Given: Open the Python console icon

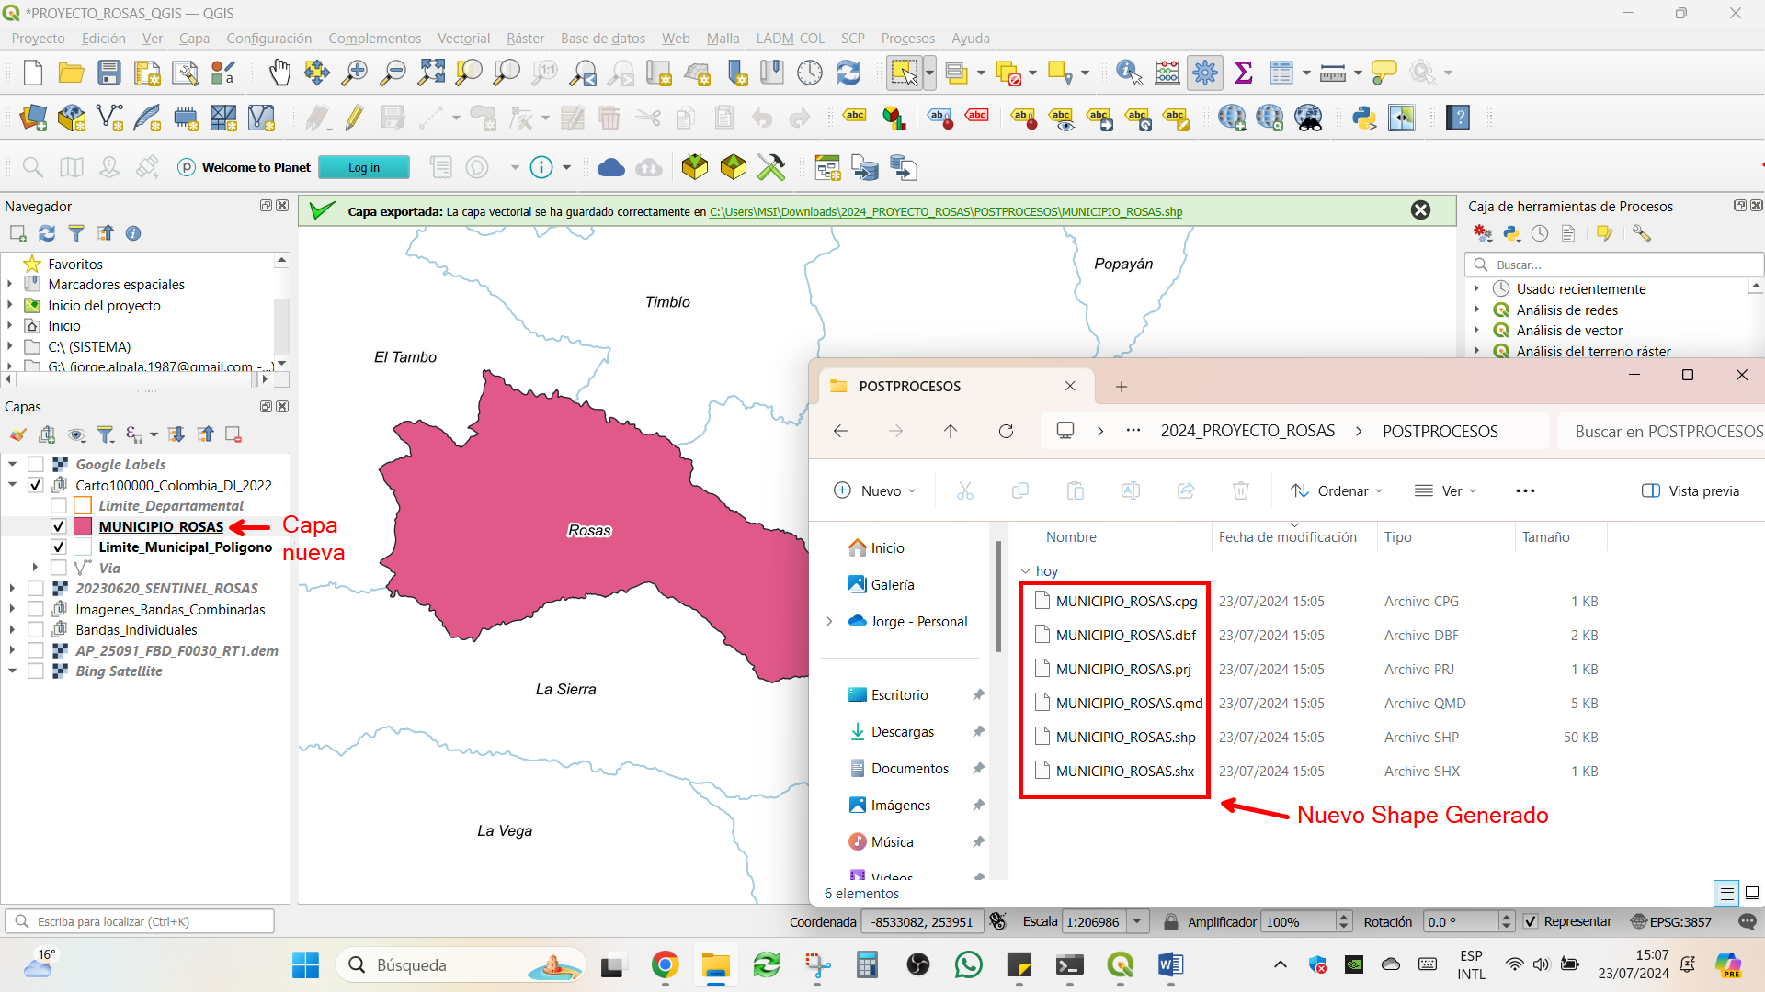Looking at the screenshot, I should pyautogui.click(x=1363, y=118).
